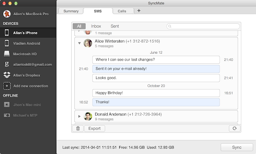The height and width of the screenshot is (154, 256).
Task: Click the DEVICES section header
Action: 11,24
